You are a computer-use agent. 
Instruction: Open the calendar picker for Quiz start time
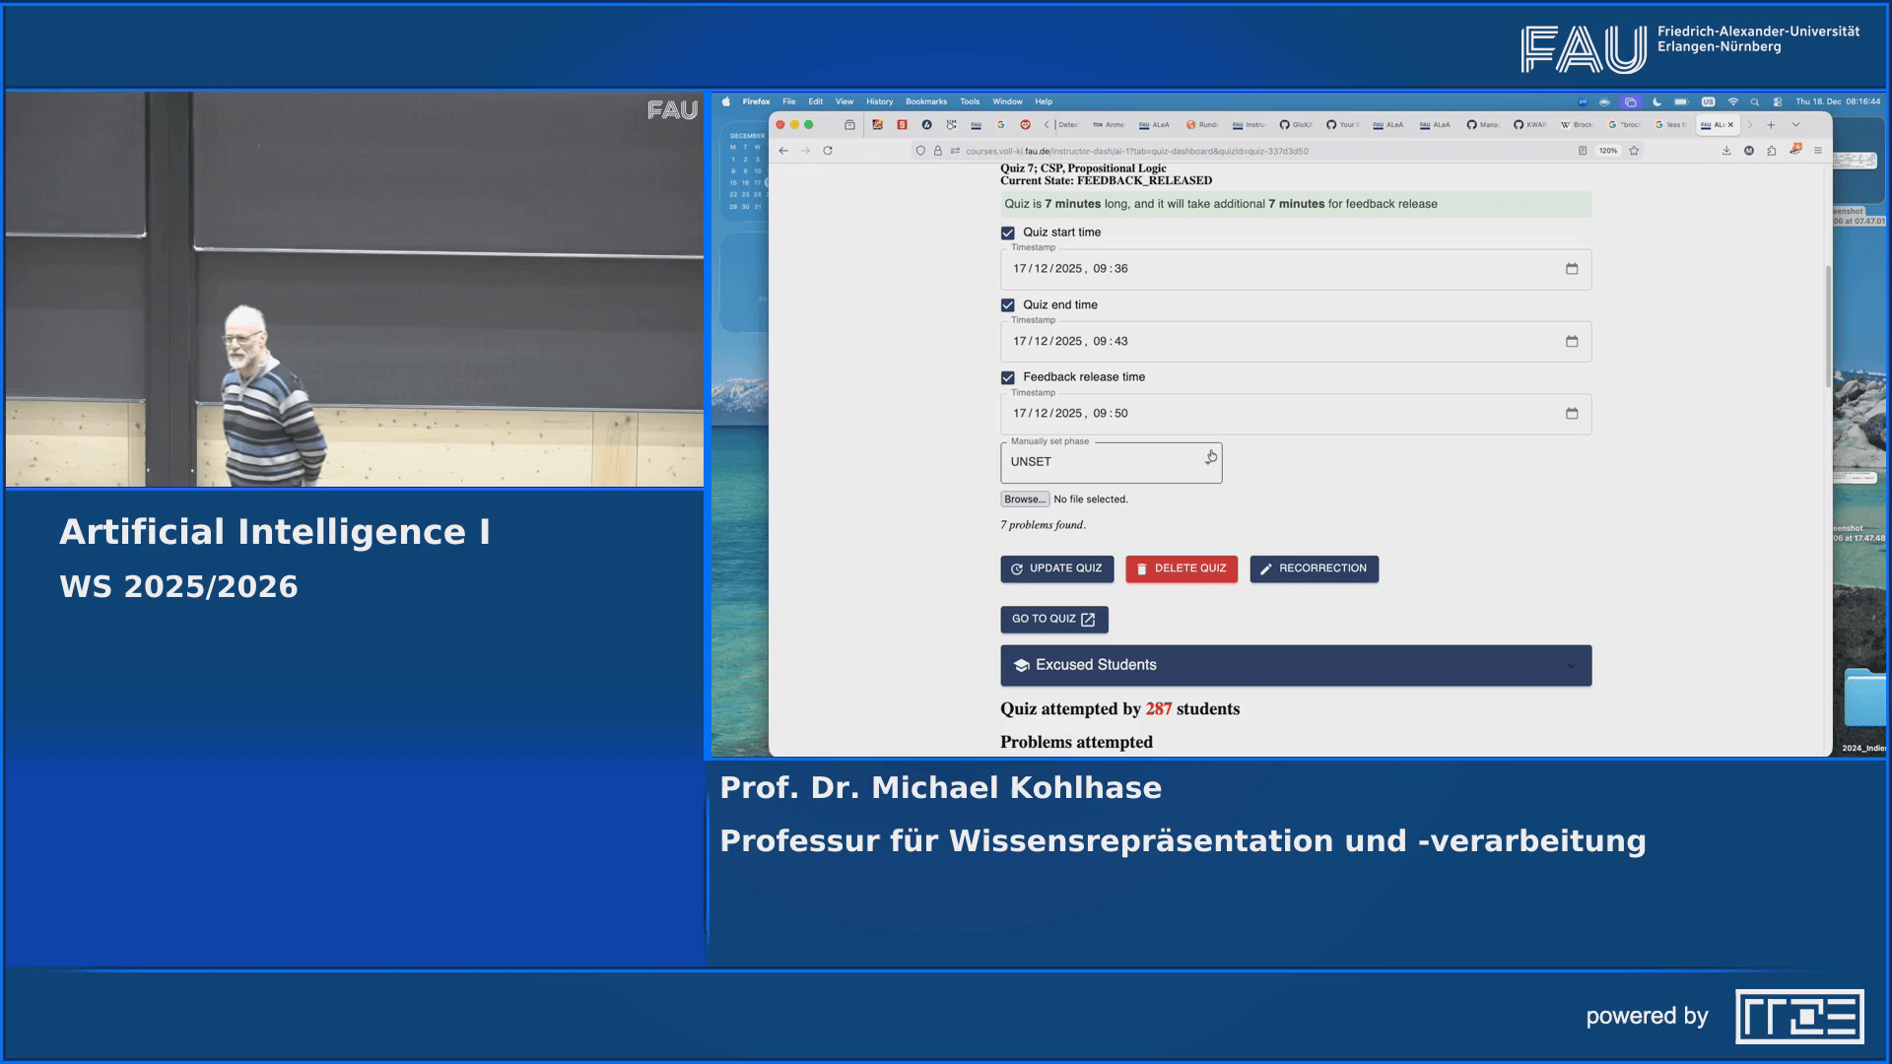point(1571,268)
